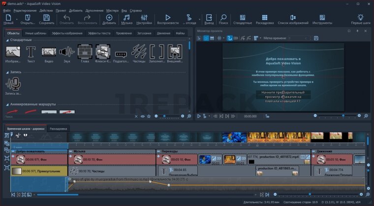Open the Проект menu
Image resolution: width=374 pixels, height=206 pixels.
point(61,10)
